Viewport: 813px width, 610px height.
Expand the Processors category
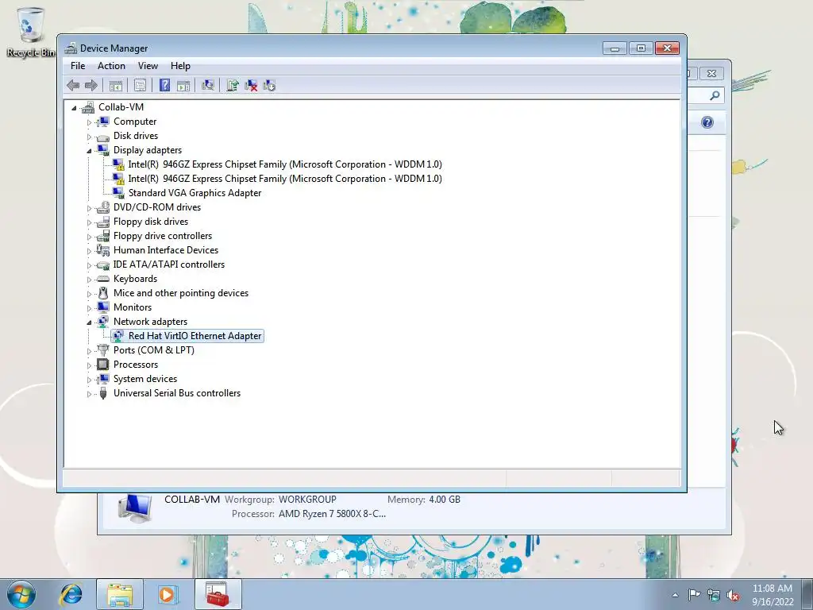pyautogui.click(x=89, y=365)
